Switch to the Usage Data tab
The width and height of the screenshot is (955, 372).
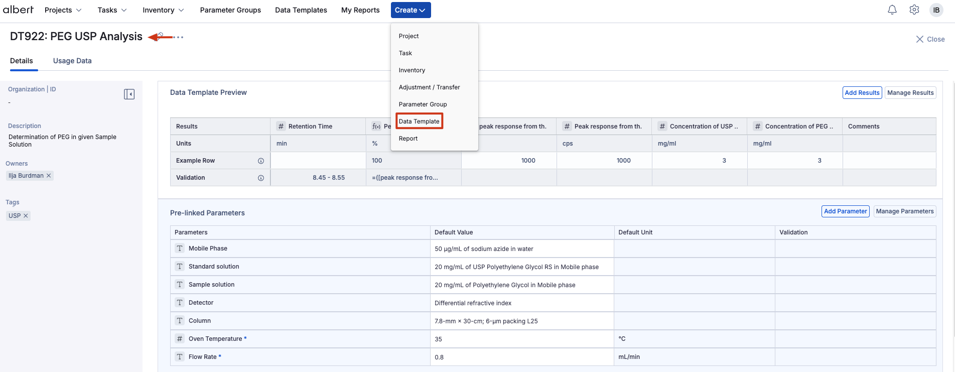tap(72, 61)
